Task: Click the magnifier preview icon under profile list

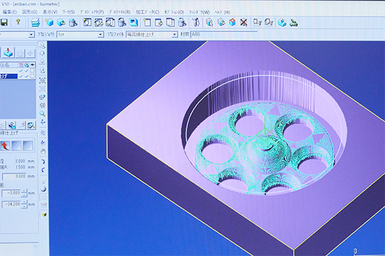Action: point(31,125)
